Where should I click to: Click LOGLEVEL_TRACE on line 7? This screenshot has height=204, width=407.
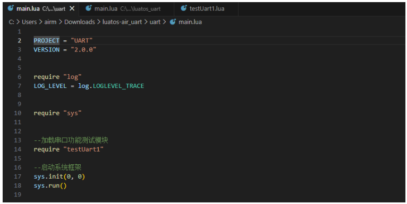[118, 86]
